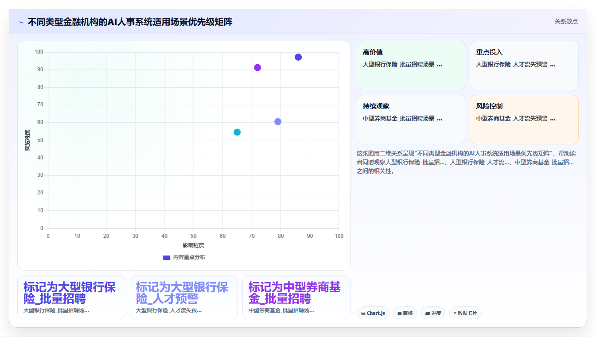The height and width of the screenshot is (337, 596).
Task: Click the 标记为大型银行保险_批量招聘 card
Action: click(x=71, y=297)
